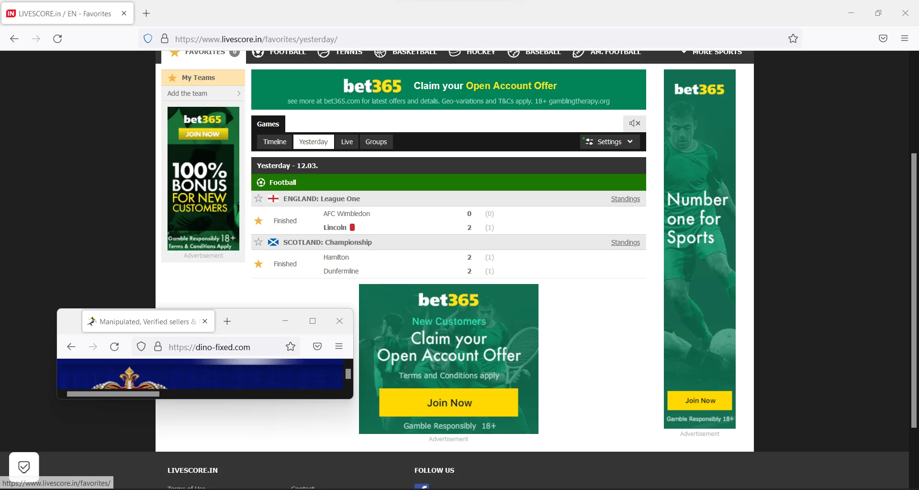Select the Games tab header
Screen dimensions: 919x490
(268, 124)
